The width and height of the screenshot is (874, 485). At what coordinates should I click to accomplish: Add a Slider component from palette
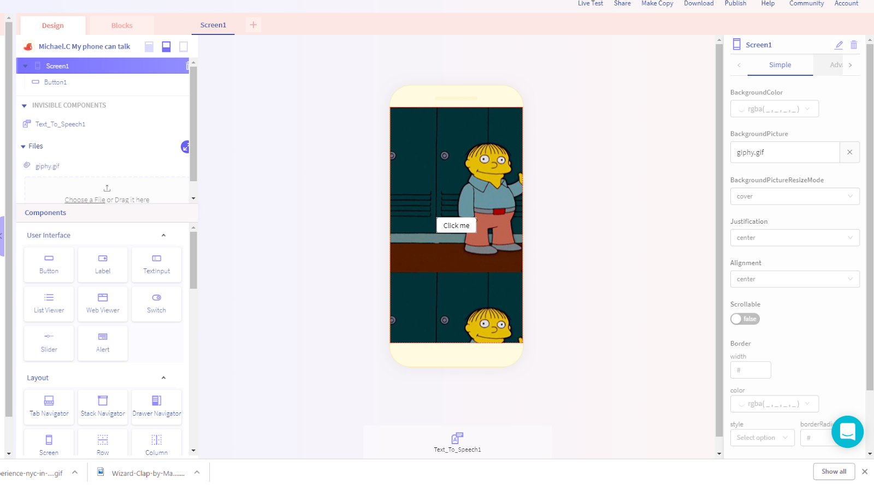tap(49, 343)
